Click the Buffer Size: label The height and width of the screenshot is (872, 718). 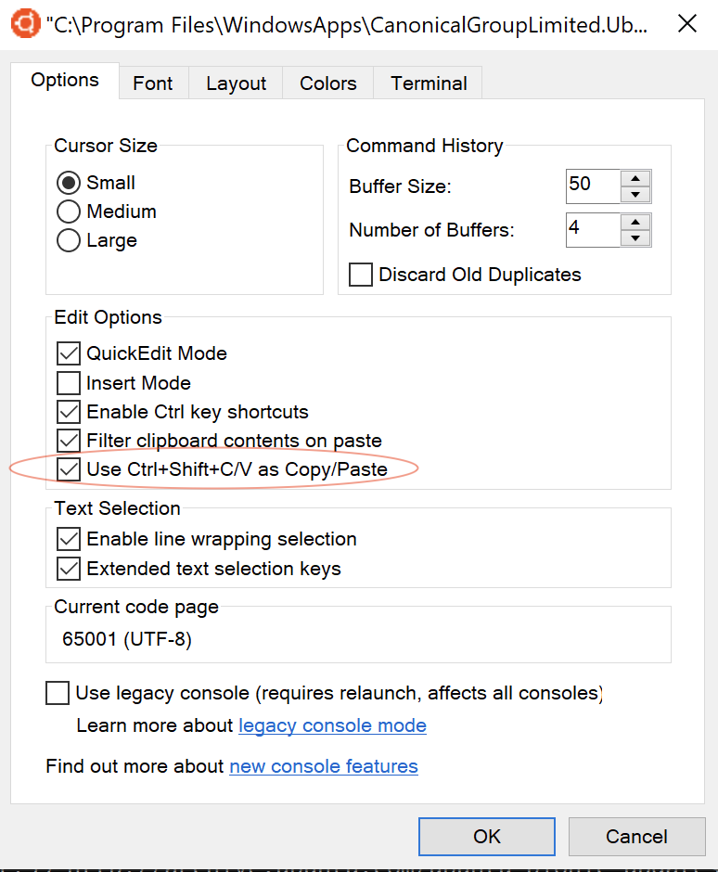tap(400, 186)
